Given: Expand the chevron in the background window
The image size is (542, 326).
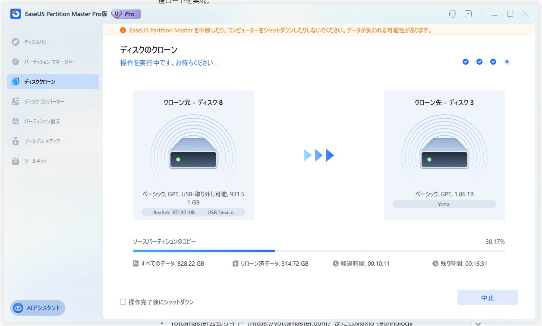Looking at the screenshot, I should tap(477, 323).
